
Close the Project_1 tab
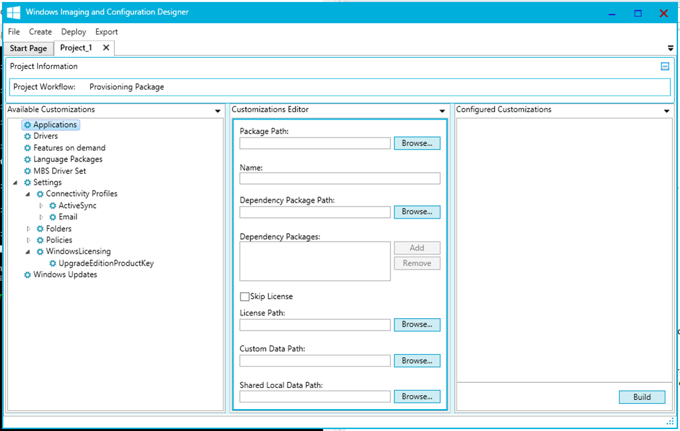click(x=106, y=48)
